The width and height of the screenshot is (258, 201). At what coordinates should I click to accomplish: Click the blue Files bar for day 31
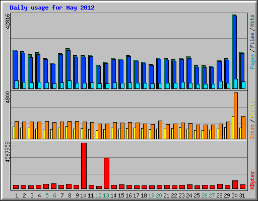tap(242, 68)
